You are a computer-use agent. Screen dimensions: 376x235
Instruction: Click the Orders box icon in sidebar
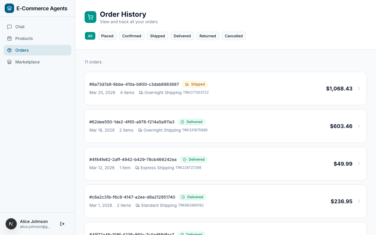pos(10,50)
